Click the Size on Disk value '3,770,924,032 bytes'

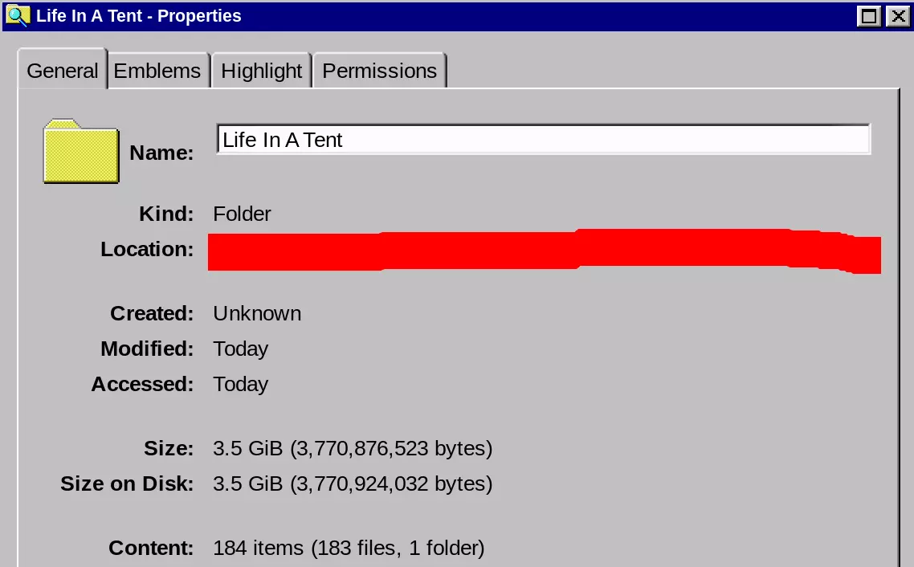point(391,484)
